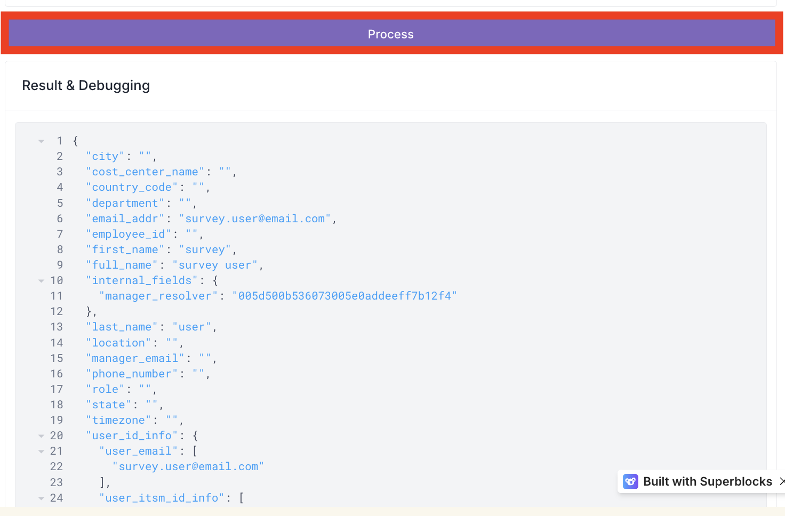This screenshot has height=516, width=785.
Task: Click the "timezone" key in JSON
Action: (x=118, y=420)
